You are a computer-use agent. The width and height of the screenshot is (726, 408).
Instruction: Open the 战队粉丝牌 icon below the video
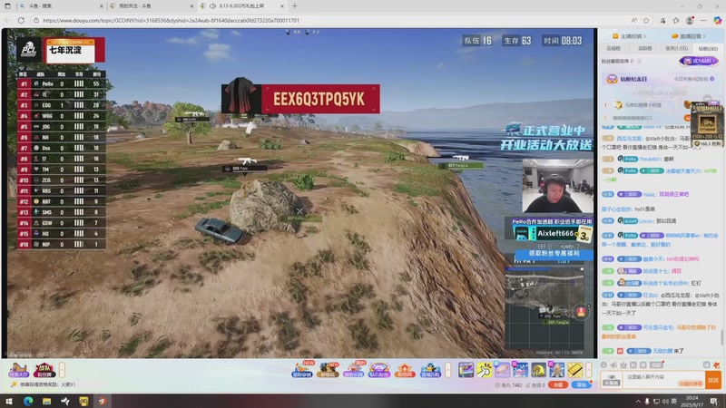point(44,370)
